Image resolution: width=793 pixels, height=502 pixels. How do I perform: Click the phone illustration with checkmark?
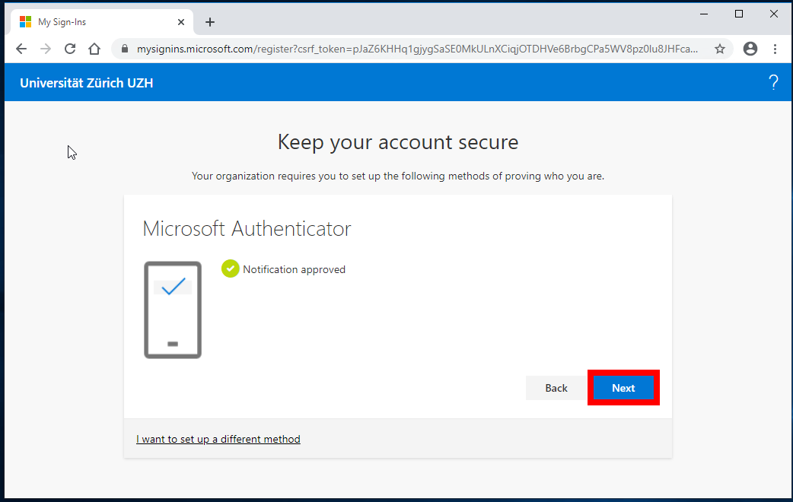pos(173,310)
